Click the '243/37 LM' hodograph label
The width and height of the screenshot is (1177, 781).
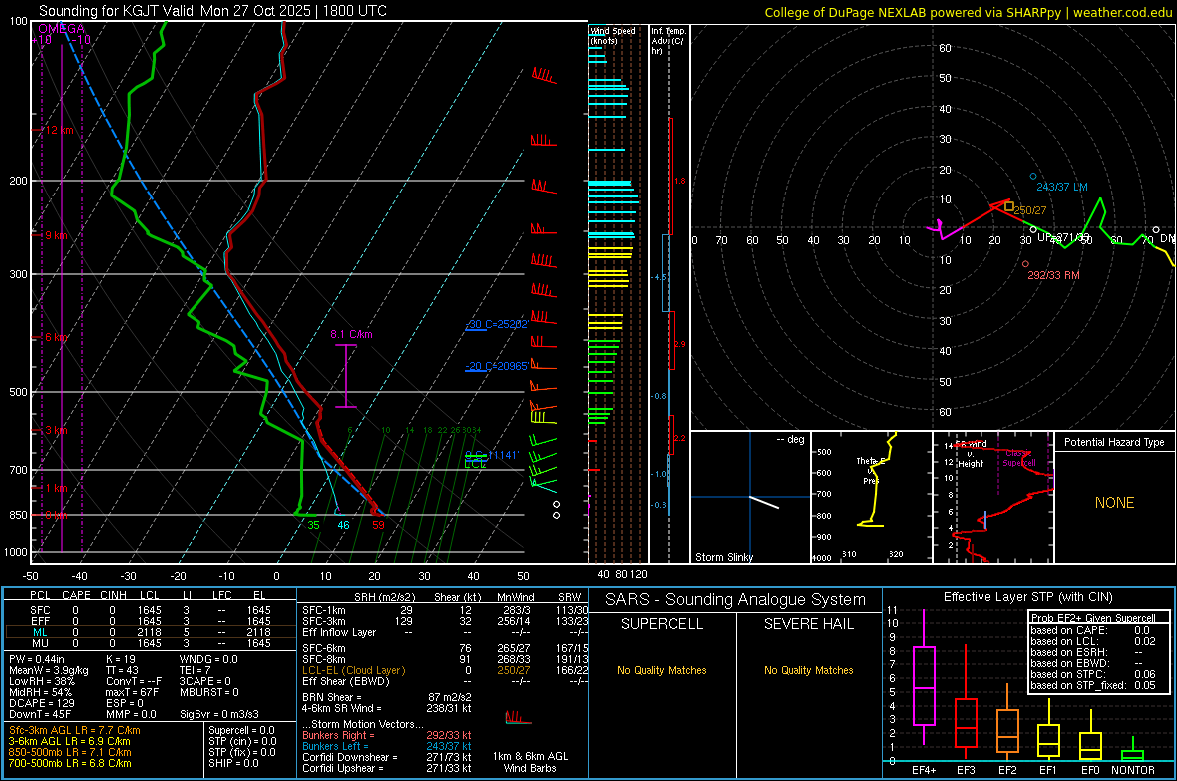click(1062, 187)
